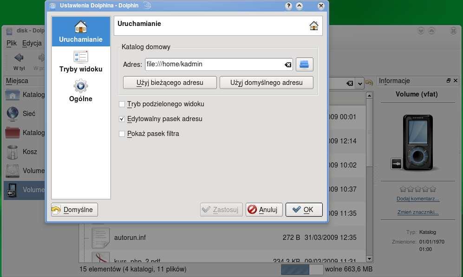Screen dimensions: 463x277
Task: Clear Dolphin location bar text
Action: (350, 84)
